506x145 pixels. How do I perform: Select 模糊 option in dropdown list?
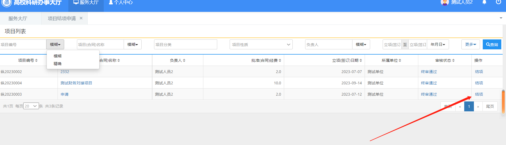(58, 56)
